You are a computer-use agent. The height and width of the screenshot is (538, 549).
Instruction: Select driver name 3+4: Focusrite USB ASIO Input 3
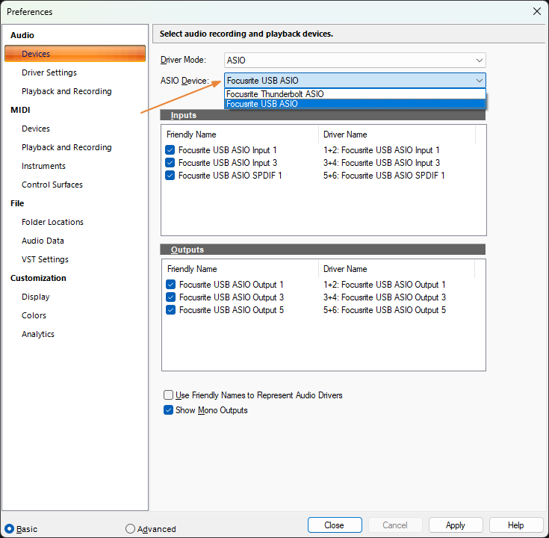pyautogui.click(x=382, y=163)
